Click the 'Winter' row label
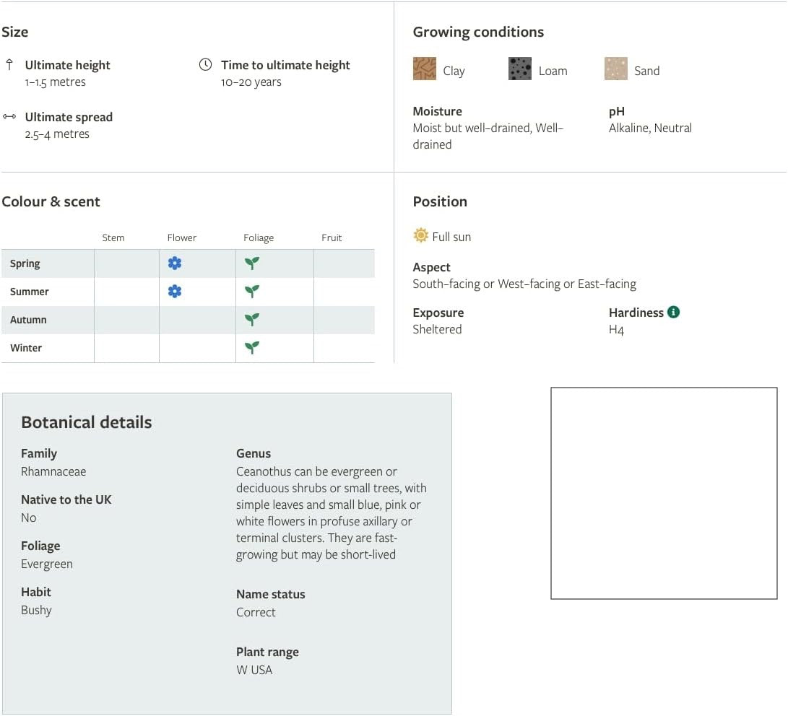This screenshot has width=788, height=716. tap(26, 348)
